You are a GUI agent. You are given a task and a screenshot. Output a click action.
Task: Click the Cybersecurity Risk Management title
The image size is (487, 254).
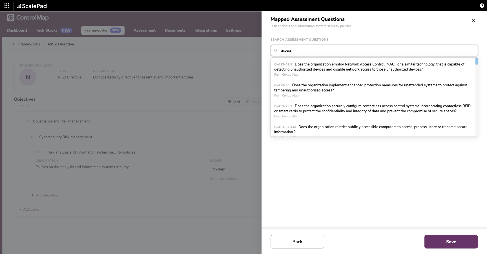[x=66, y=137]
